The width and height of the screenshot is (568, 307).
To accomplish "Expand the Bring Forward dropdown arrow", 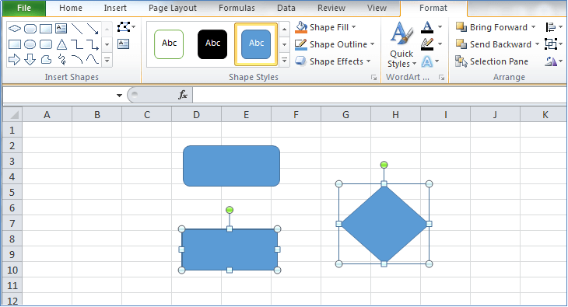I will [533, 27].
